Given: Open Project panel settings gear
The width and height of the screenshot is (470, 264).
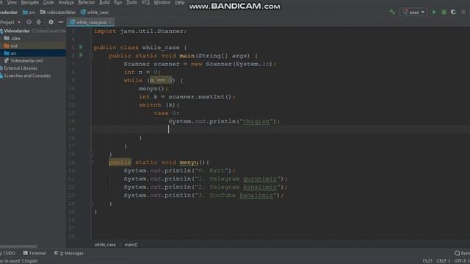Looking at the screenshot, I should tap(51, 22).
